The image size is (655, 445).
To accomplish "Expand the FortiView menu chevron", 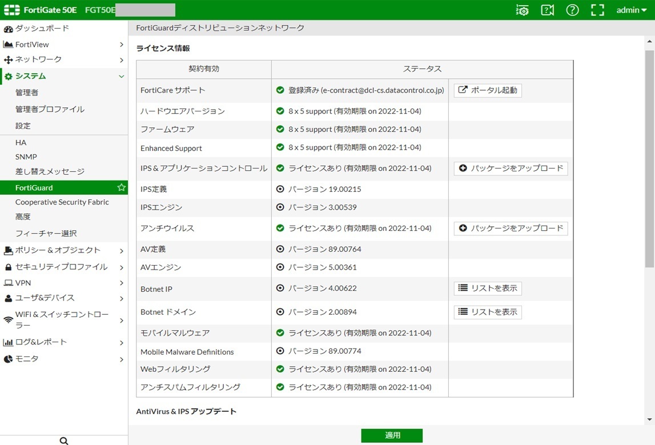I will pos(121,45).
